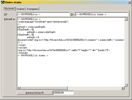Click the document.write line in code
Image resolution: width=132 pixels, height=100 pixels.
[71, 40]
